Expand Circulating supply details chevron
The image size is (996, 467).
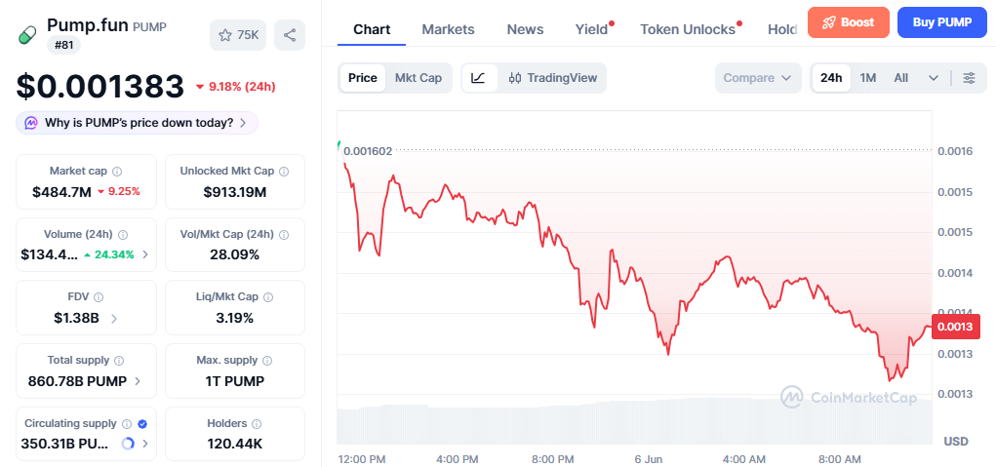(x=145, y=444)
